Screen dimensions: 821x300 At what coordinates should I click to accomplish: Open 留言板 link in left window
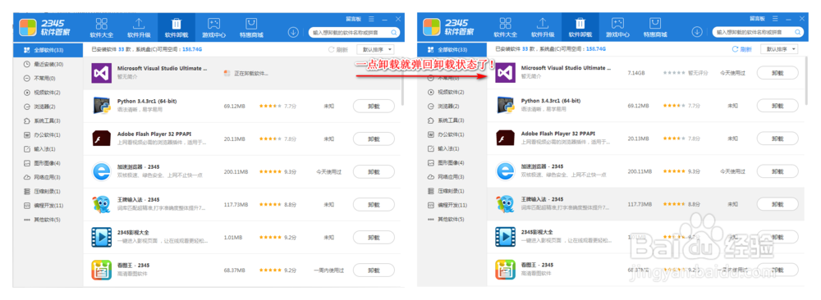(353, 19)
